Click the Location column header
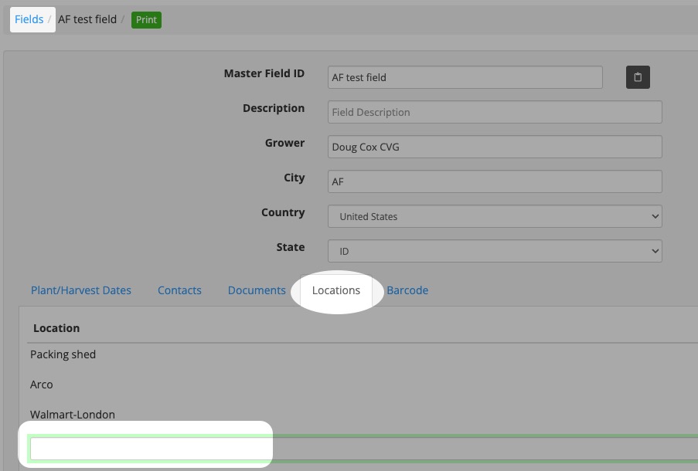 pyautogui.click(x=56, y=328)
